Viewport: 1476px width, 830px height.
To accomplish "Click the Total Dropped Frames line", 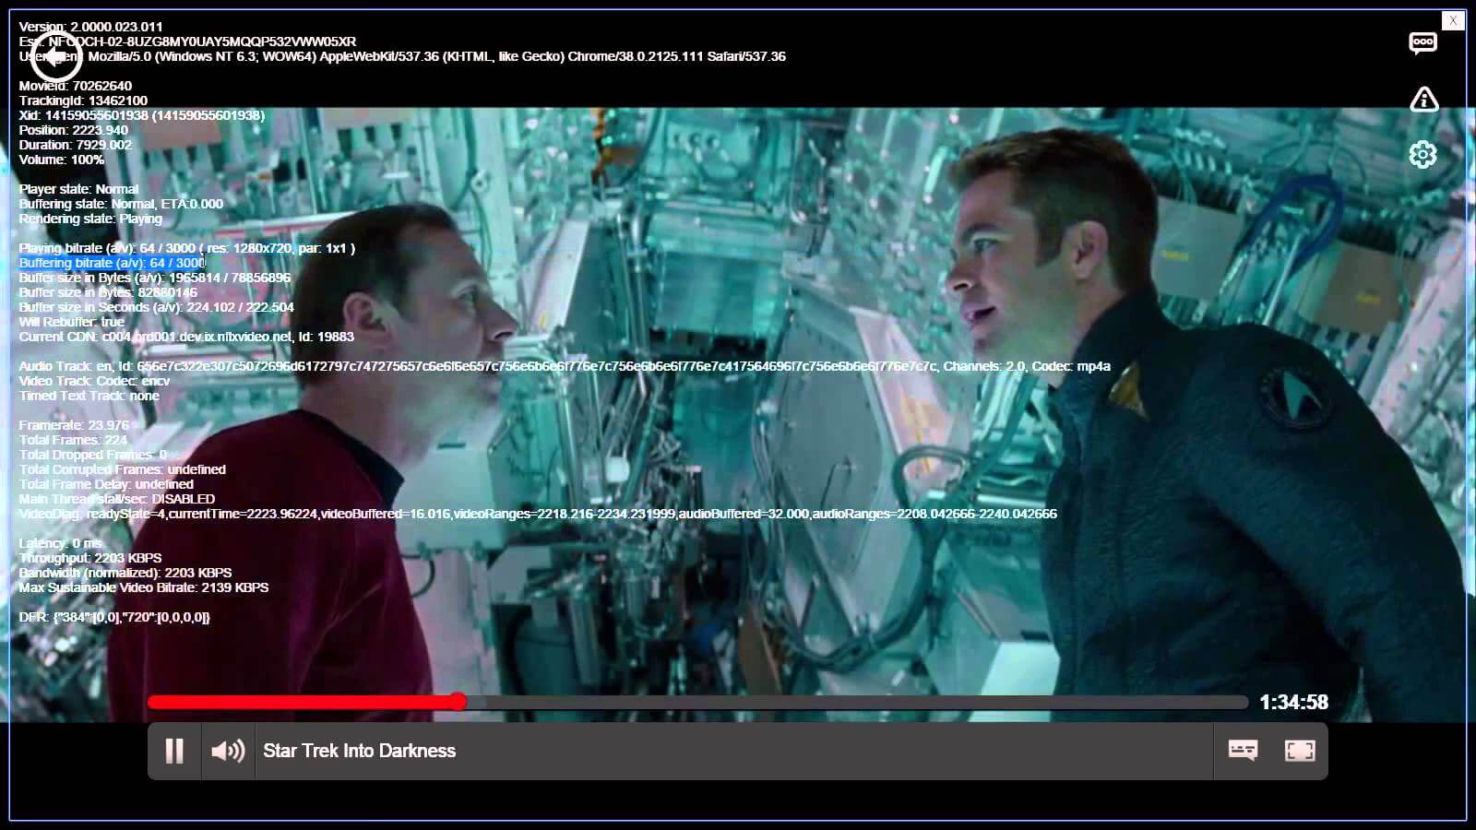I will 93,455.
